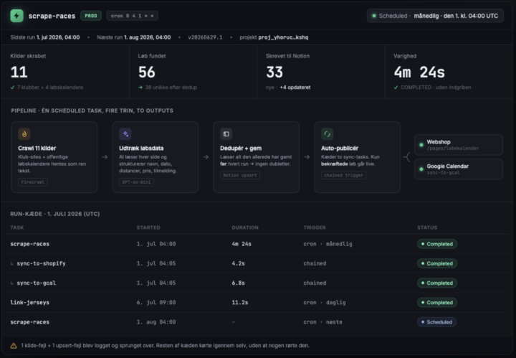This screenshot has height=358, width=516.
Task: Click the green status dot beside Google Calendar
Action: pos(421,169)
